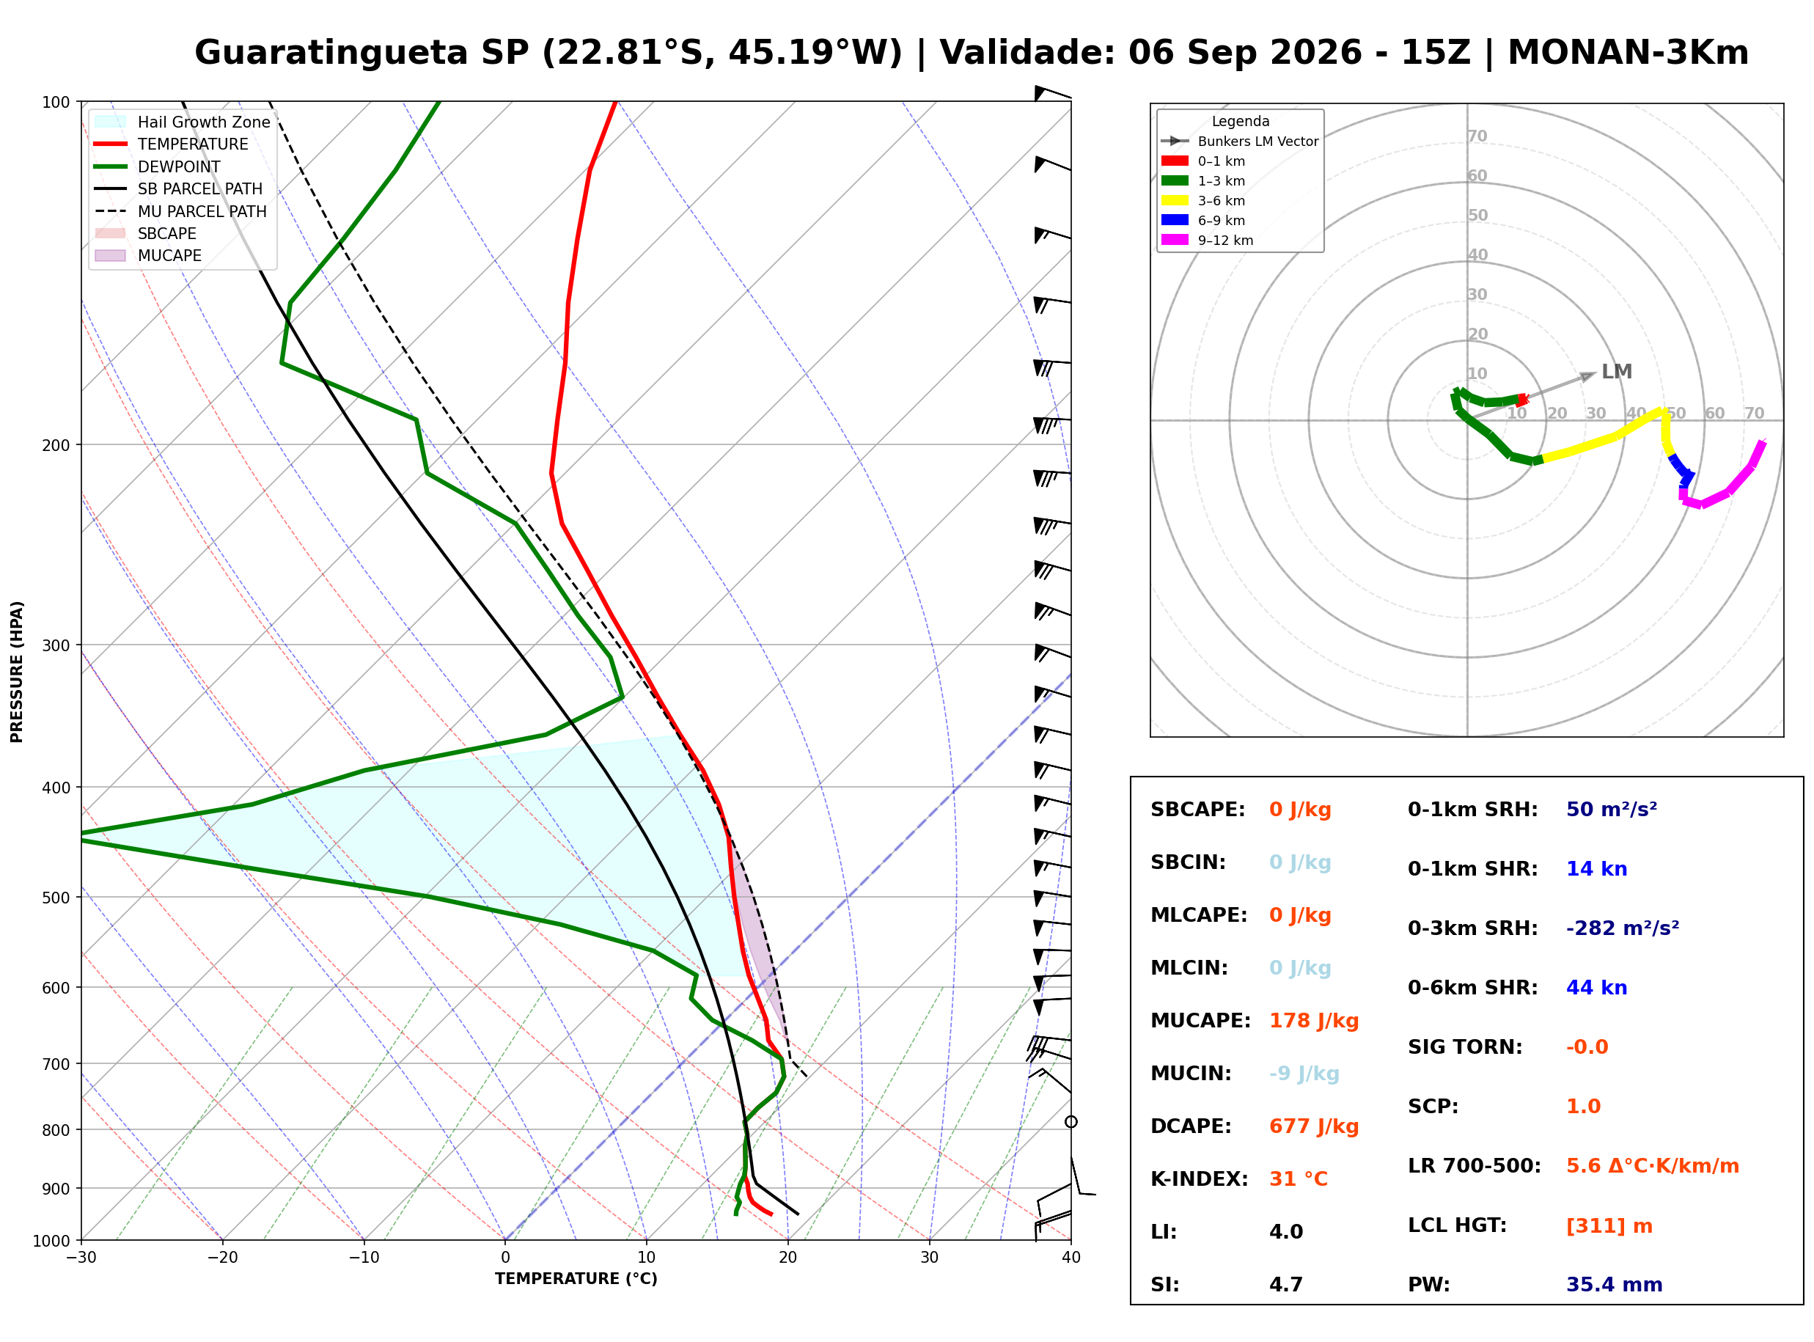Viewport: 1814px width, 1342px height.
Task: Click the MUCAPE purple legend swatch
Action: 111,255
